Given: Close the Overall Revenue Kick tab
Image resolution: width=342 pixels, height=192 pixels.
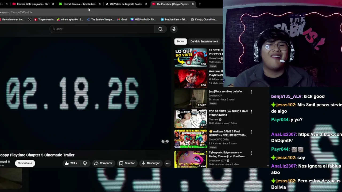Looking at the screenshot, I should click(100, 4).
